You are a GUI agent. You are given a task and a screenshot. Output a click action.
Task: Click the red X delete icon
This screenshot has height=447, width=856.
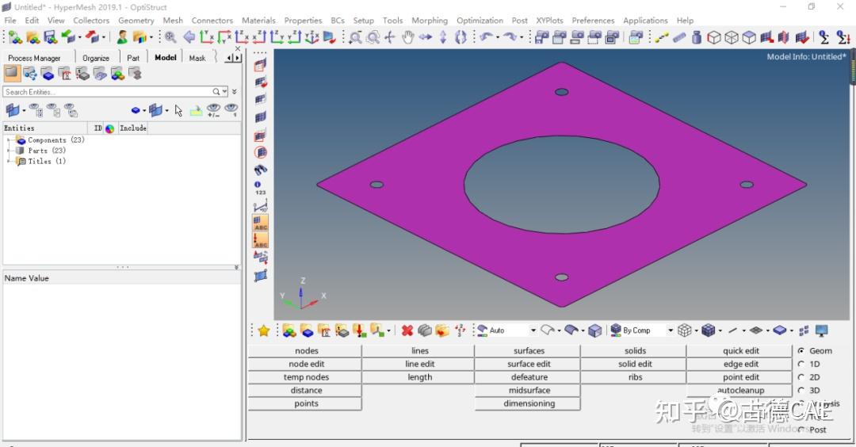(407, 330)
